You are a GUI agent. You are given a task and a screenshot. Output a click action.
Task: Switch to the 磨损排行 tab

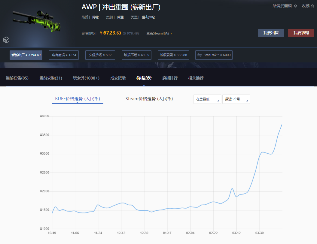(170, 78)
